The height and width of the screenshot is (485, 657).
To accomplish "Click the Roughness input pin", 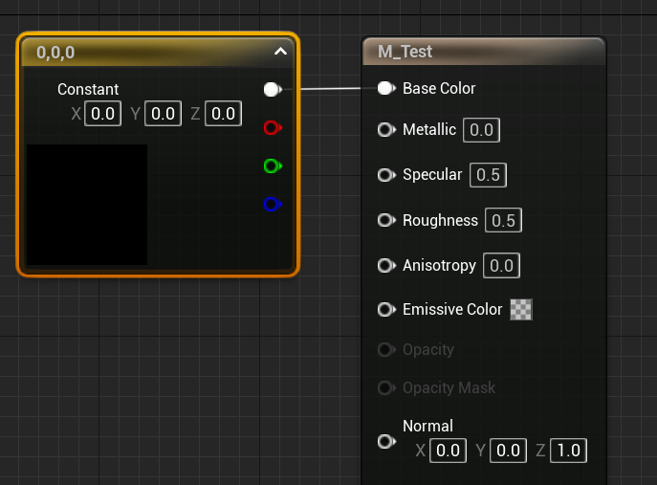I will click(386, 220).
